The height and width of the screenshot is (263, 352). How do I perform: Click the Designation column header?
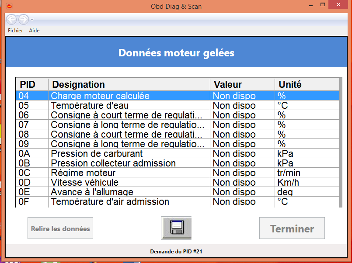point(129,84)
